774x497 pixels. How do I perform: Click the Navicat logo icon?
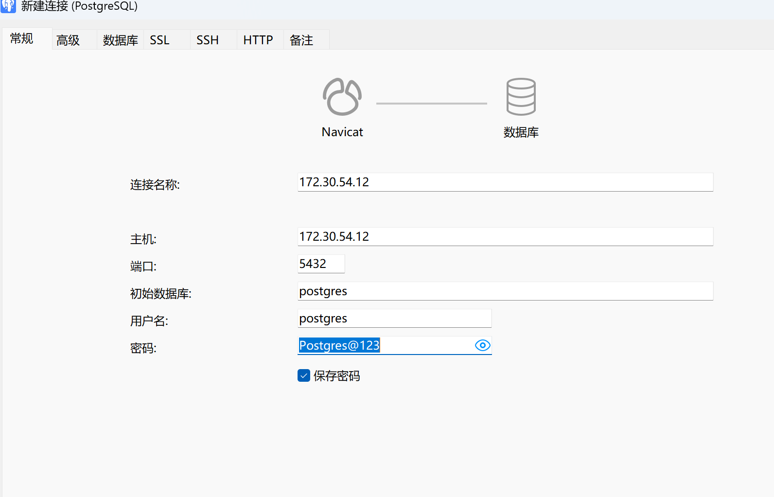342,97
